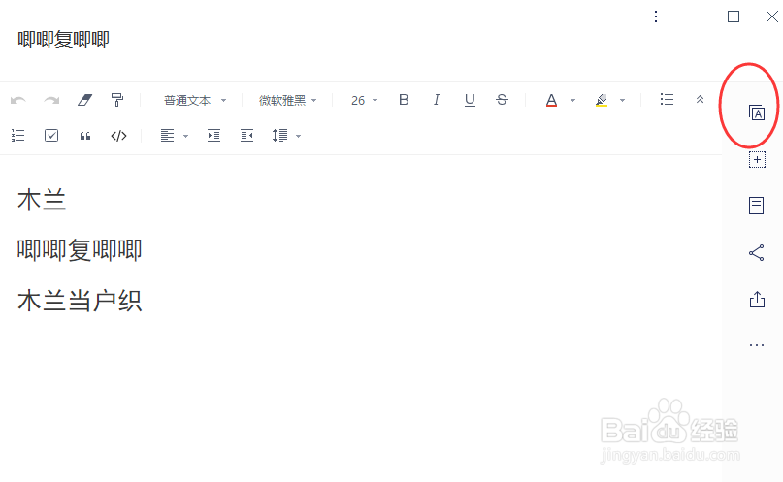Clear formatting with the eraser icon
Viewport: 783px width, 482px height.
[84, 100]
